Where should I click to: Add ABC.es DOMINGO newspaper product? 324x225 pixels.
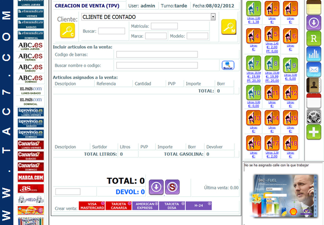point(31,79)
